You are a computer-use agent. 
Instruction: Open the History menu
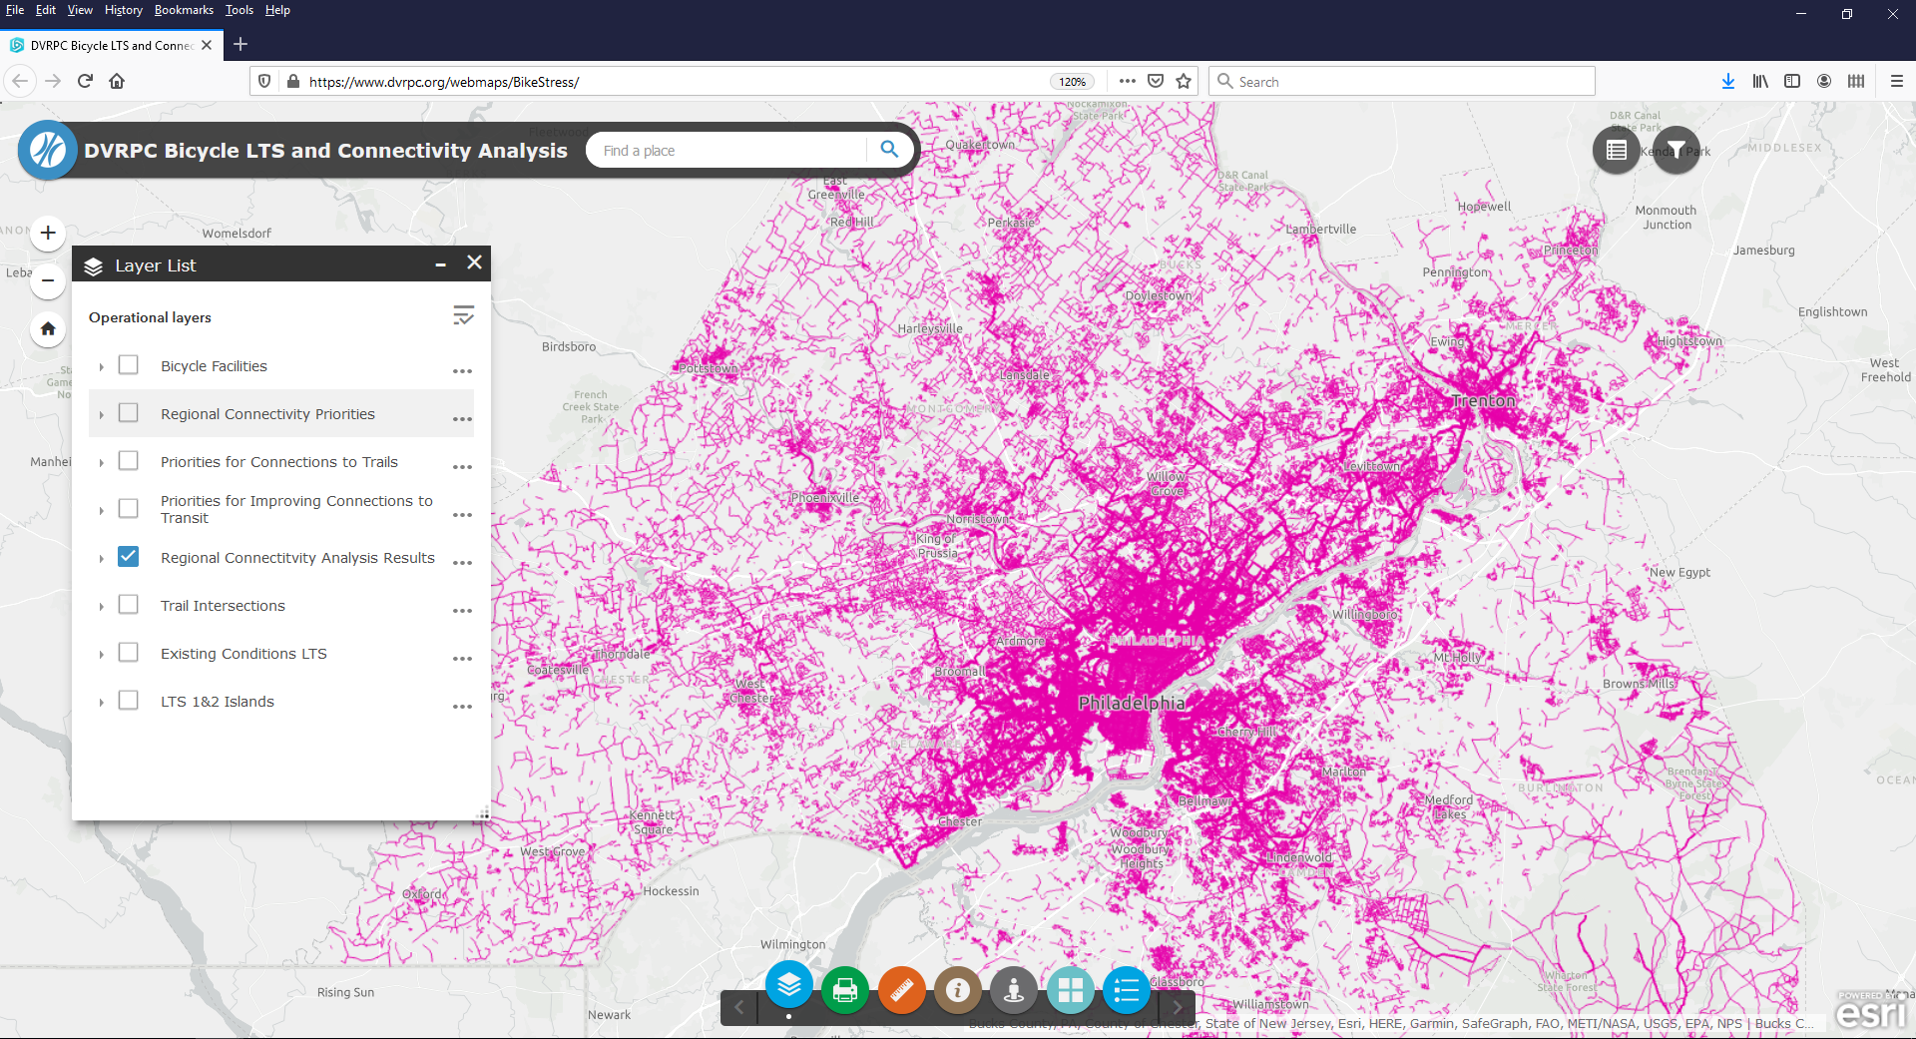[x=123, y=10]
